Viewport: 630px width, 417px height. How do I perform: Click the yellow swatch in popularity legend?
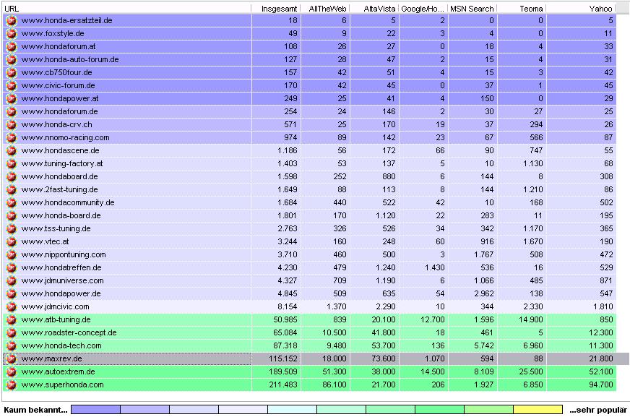pos(538,410)
